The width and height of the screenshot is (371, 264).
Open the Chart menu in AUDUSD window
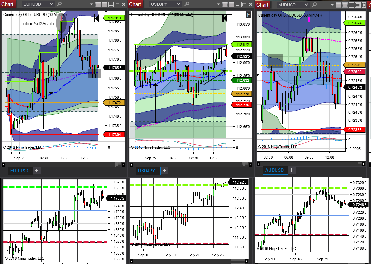point(262,5)
